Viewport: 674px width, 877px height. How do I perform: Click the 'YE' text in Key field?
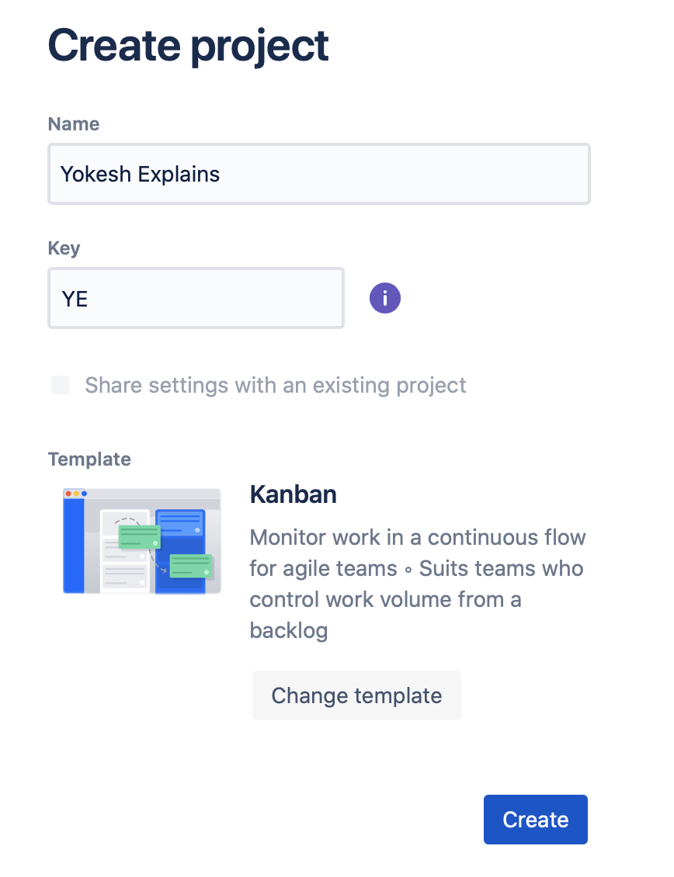[75, 298]
